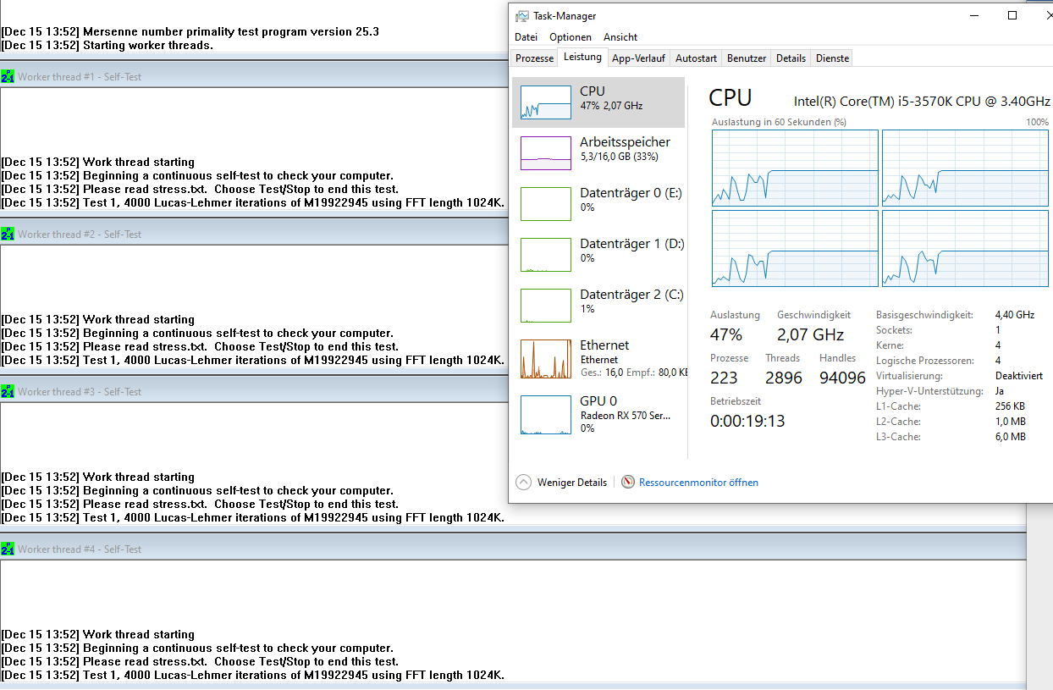Viewport: 1053px width, 690px height.
Task: Select Datenträger 2 (C:) entry
Action: click(598, 305)
